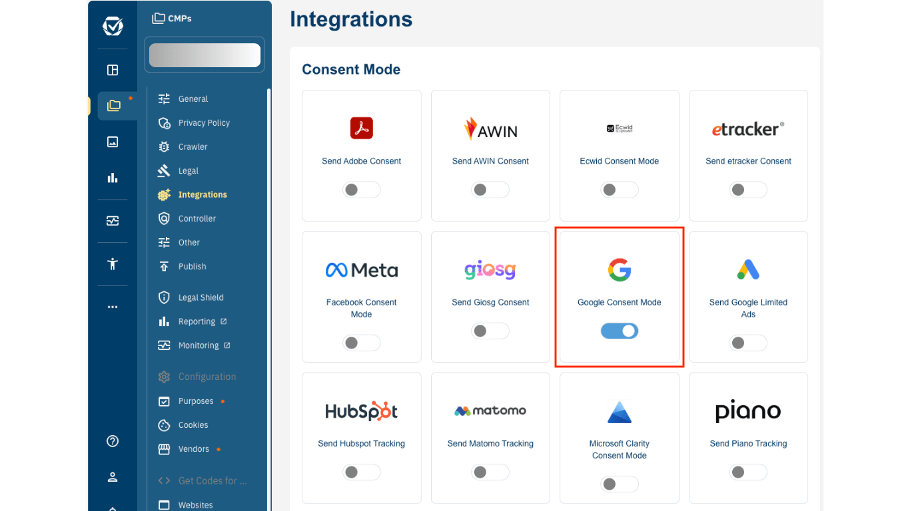Enable Send Piano Tracking toggle
The width and height of the screenshot is (910, 511).
point(748,472)
